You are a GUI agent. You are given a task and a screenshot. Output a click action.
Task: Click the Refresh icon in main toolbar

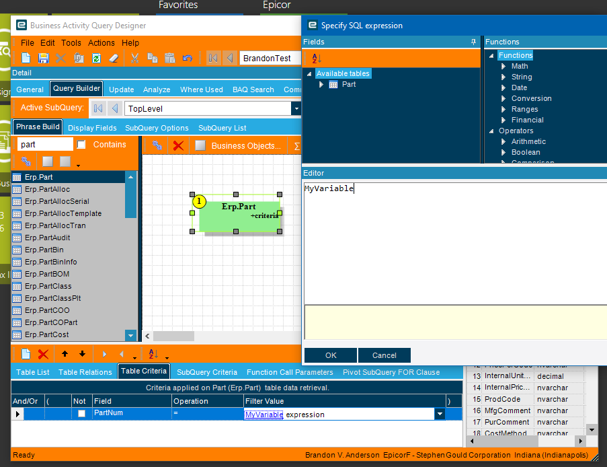tap(96, 58)
